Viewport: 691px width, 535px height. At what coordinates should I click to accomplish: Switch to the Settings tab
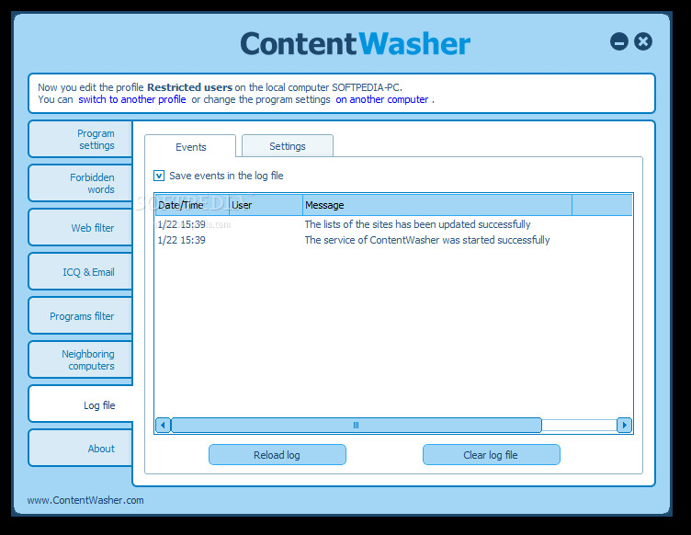tap(288, 146)
